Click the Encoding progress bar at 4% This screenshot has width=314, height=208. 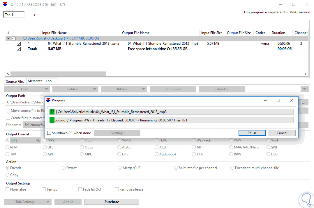[171, 120]
